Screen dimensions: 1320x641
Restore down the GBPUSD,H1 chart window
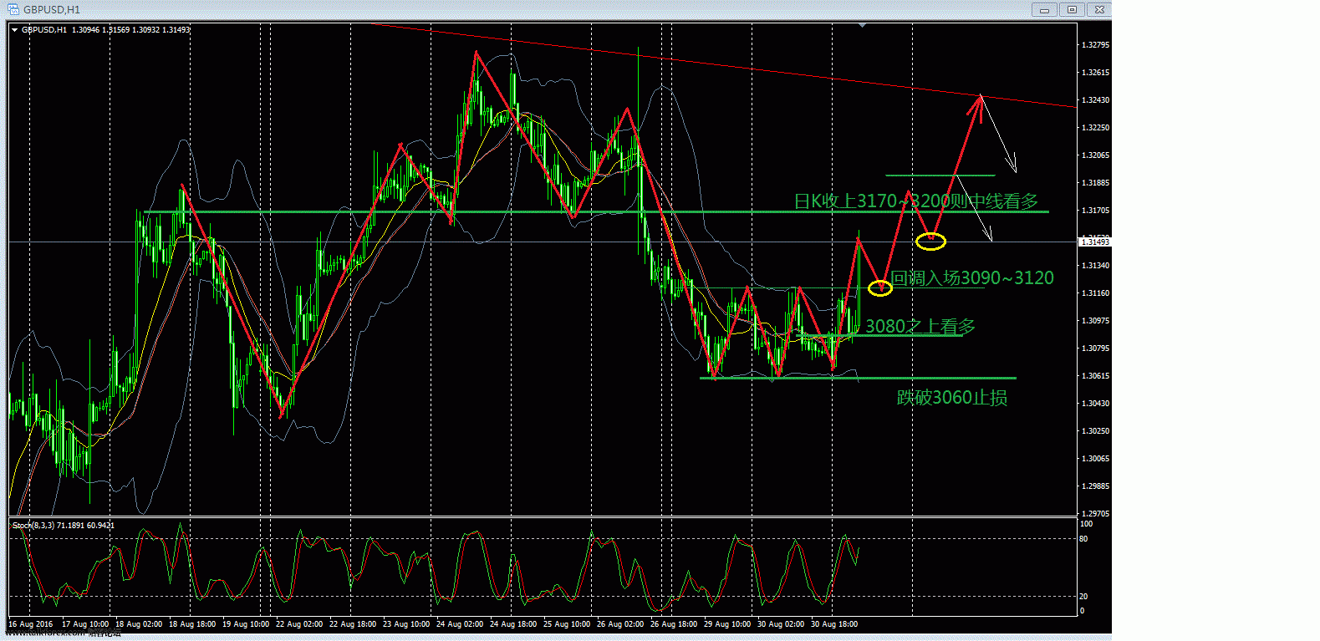pos(1072,10)
